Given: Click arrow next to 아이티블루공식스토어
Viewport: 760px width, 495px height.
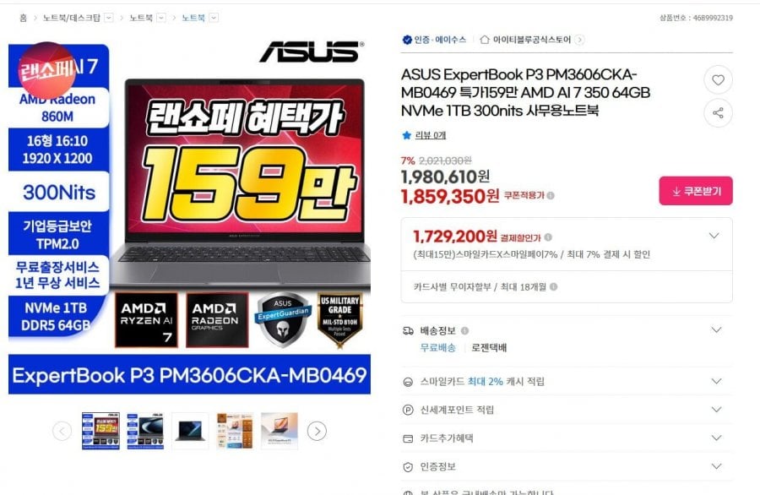Looking at the screenshot, I should tap(579, 40).
